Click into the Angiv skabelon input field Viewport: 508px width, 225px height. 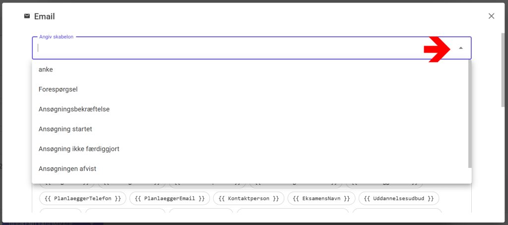223,48
